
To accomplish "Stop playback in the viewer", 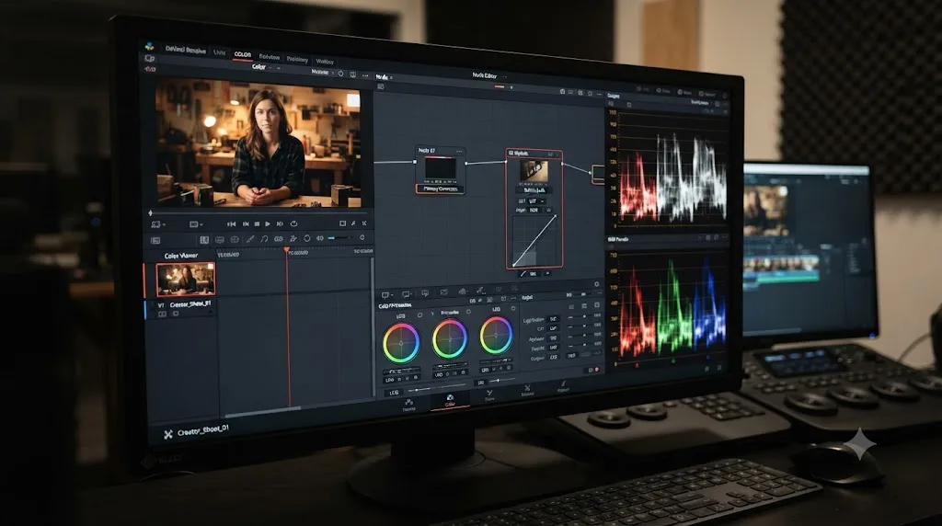I will 257,224.
